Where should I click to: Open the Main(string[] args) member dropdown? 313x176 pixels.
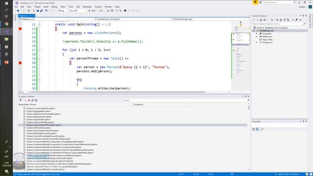pyautogui.click(x=211, y=19)
